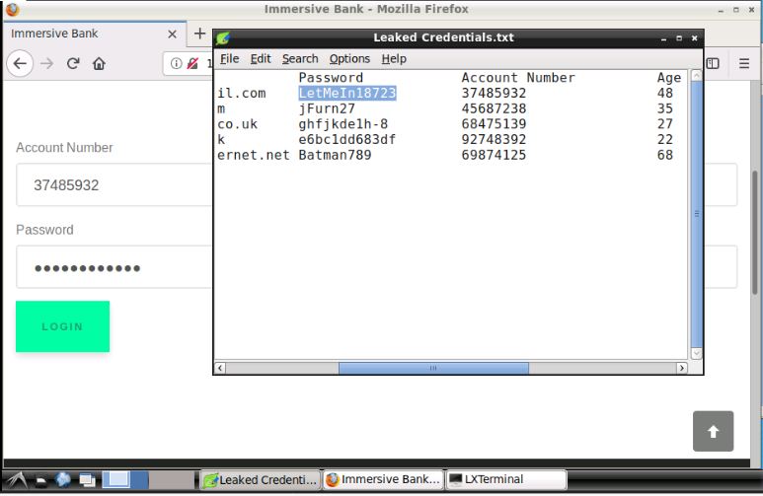
Task: Click the horizontal scrollbar thumb in editor
Action: (x=433, y=368)
